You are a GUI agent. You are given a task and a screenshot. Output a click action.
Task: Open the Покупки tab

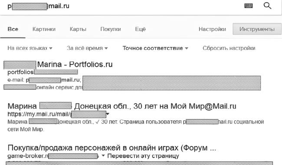pos(111,29)
